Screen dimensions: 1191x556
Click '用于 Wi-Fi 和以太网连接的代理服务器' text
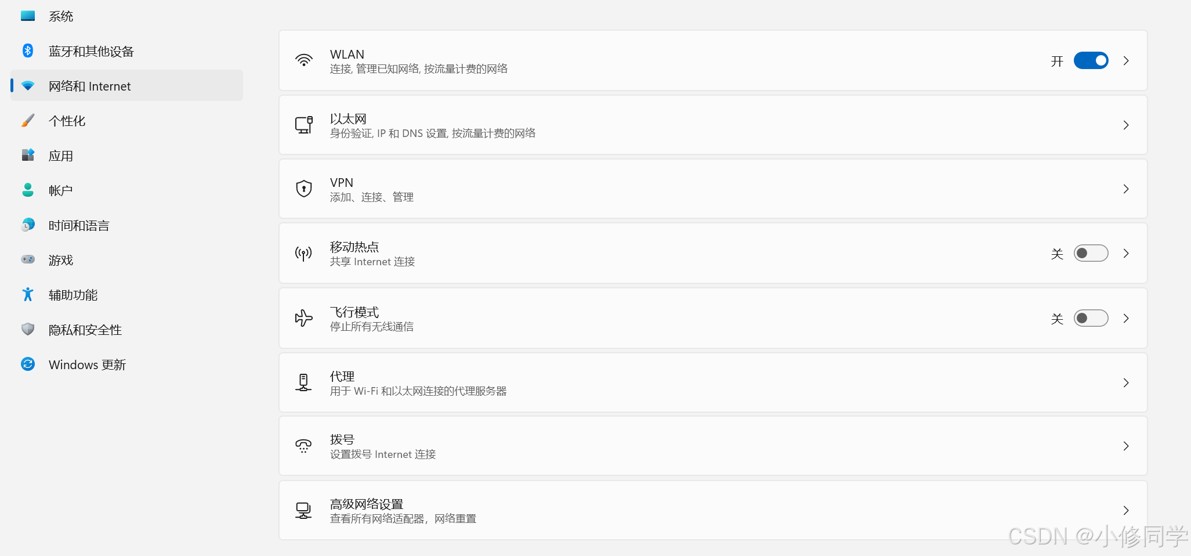coord(418,391)
